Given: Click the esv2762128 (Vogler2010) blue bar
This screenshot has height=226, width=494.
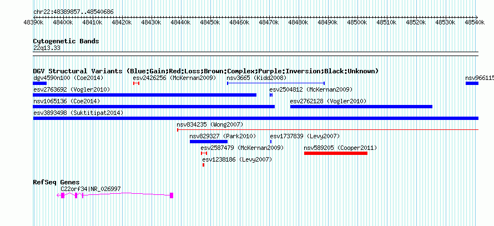Looking at the screenshot, I should pyautogui.click(x=361, y=107).
